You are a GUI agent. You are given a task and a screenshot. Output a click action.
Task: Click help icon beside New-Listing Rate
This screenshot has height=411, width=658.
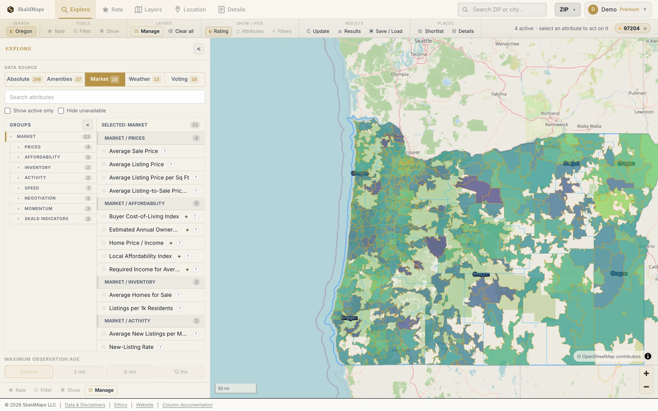pos(160,347)
